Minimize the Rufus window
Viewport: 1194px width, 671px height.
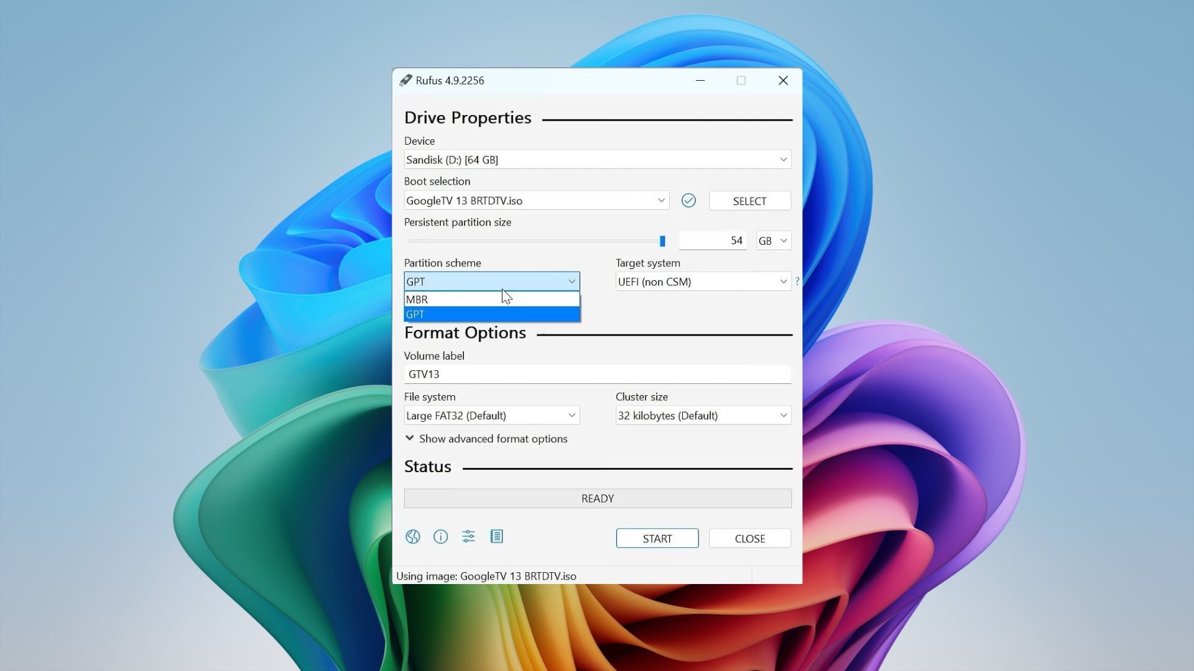(700, 81)
